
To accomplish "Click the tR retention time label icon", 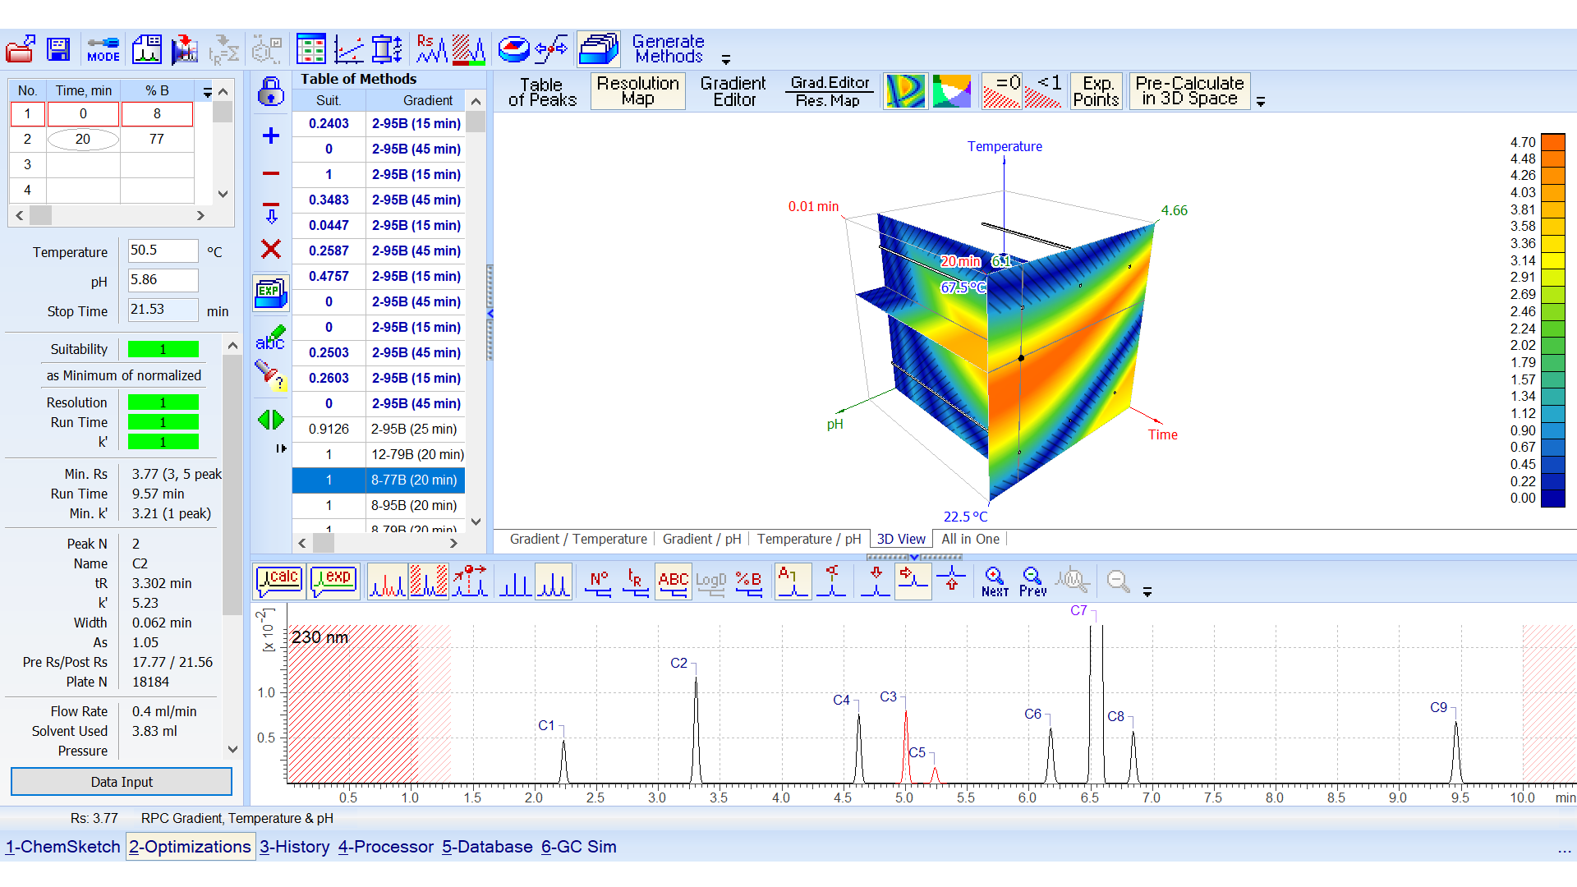I will pos(635,581).
